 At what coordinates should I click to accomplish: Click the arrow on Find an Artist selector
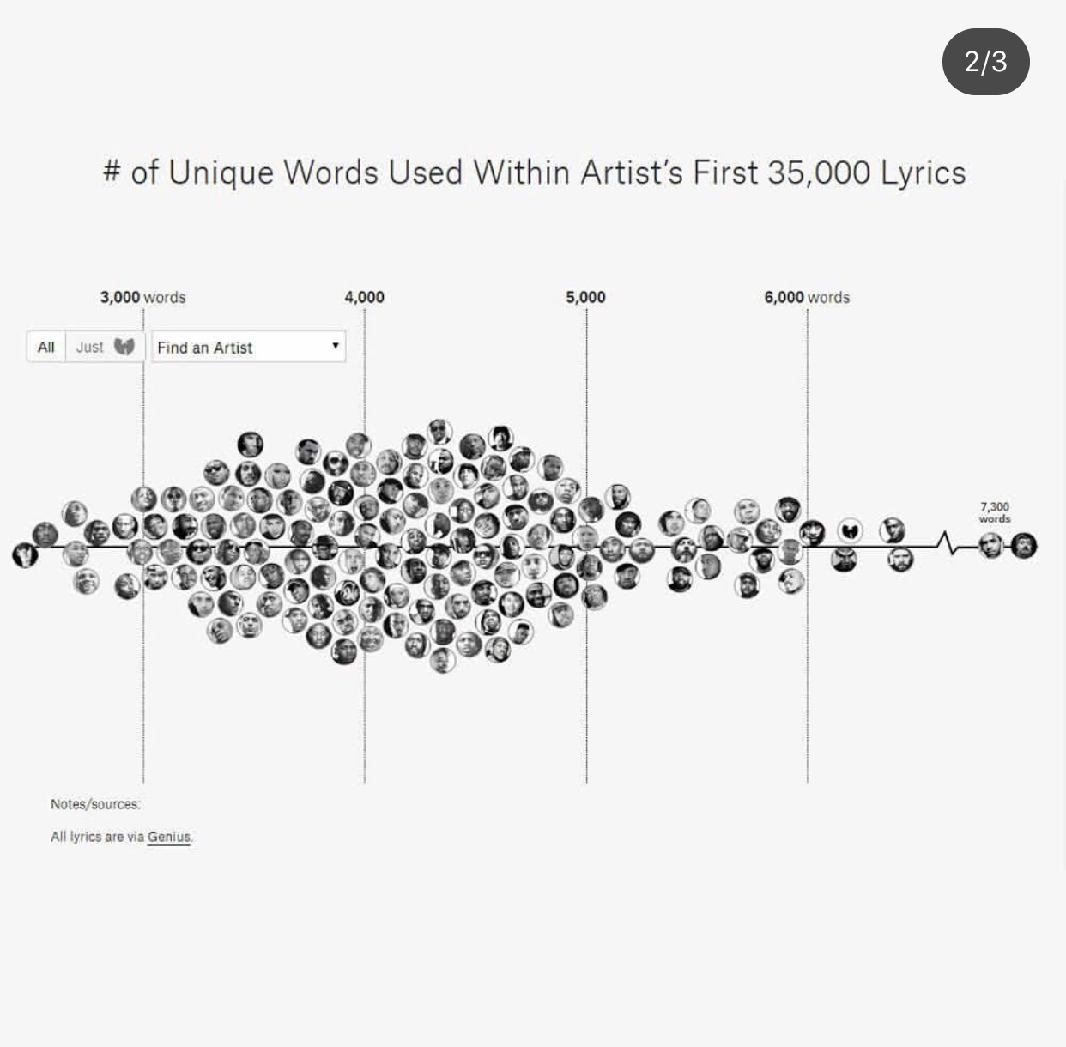335,346
